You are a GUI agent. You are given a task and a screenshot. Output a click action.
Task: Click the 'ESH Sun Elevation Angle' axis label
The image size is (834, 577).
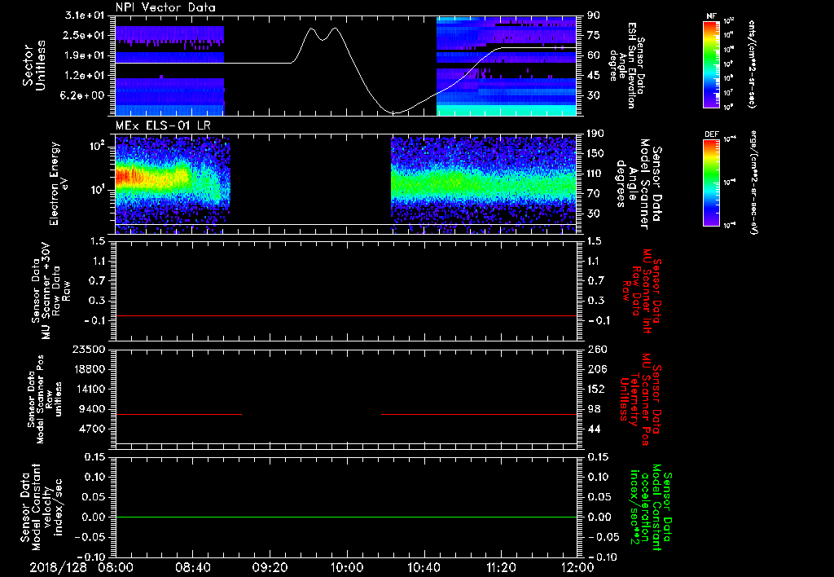tap(625, 64)
